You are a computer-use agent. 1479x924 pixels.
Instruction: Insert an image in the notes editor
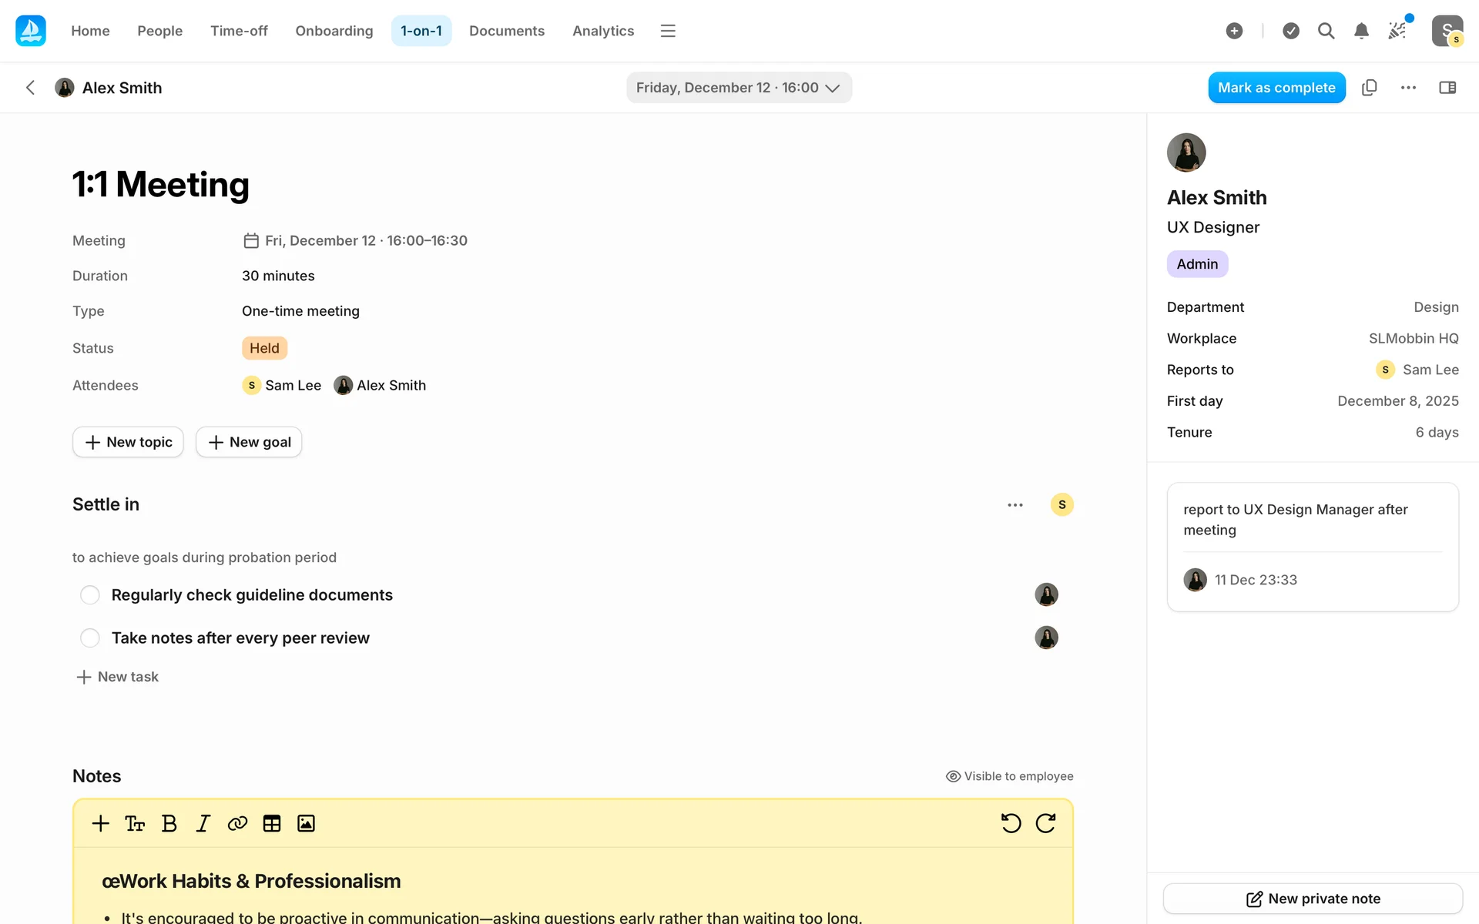point(306,823)
